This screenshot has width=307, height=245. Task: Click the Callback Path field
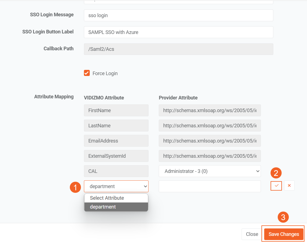point(178,49)
